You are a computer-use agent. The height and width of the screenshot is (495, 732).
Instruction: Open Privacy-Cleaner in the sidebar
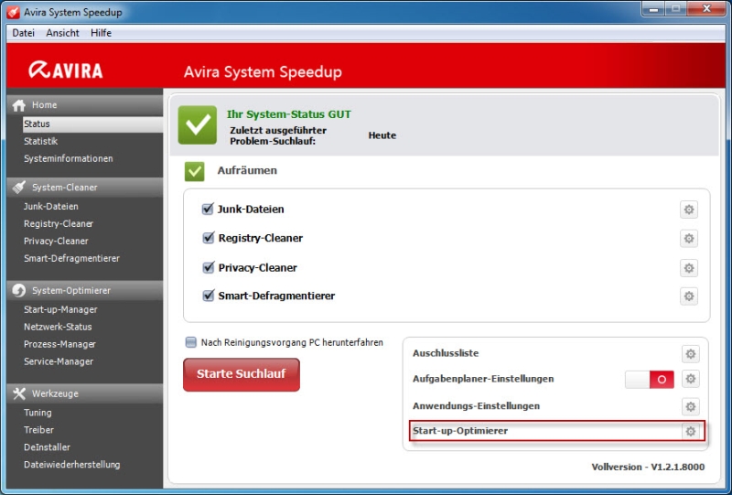(x=56, y=241)
